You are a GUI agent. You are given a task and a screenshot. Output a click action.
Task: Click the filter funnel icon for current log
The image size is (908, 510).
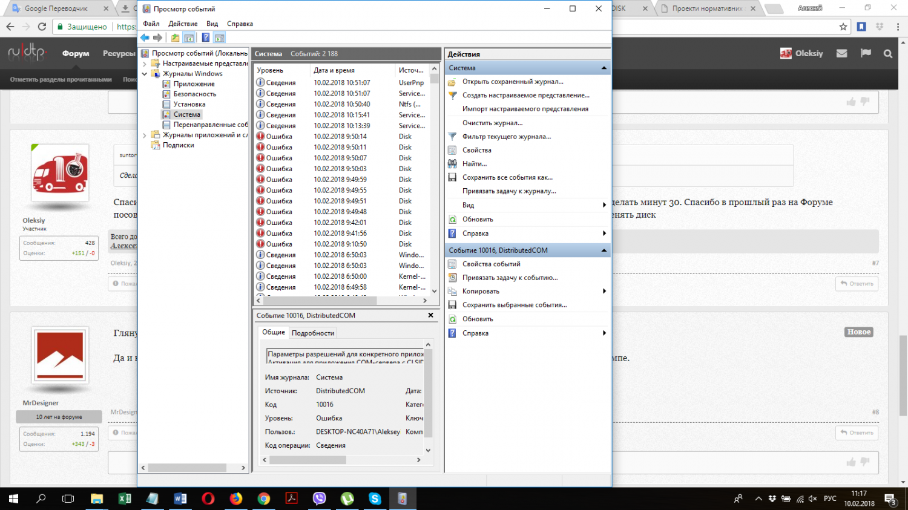pos(452,137)
